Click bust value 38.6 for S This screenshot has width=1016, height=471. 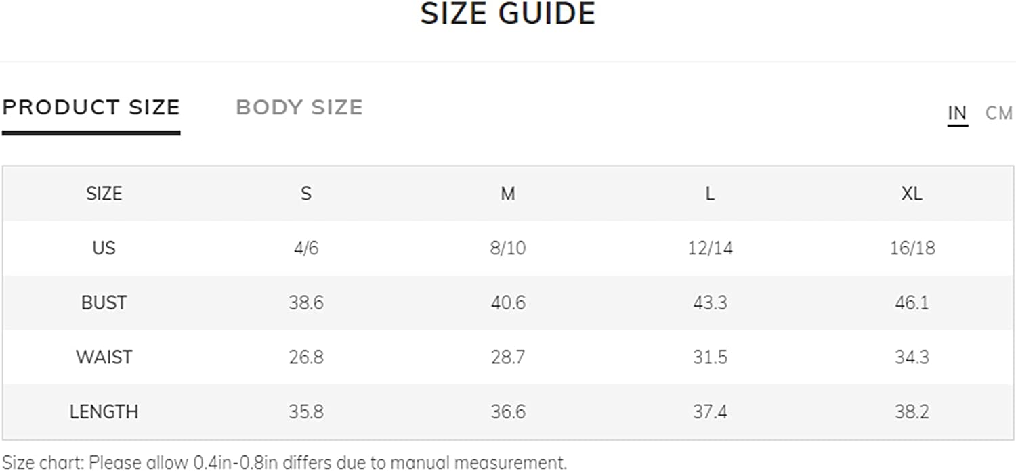tap(306, 302)
